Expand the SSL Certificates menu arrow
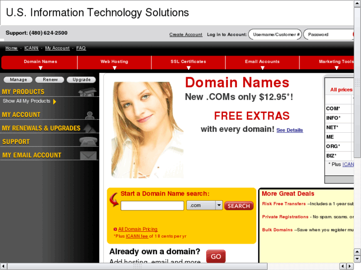The image size is (361, 270). click(x=188, y=68)
